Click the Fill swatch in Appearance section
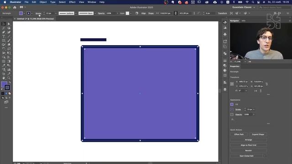 232,104
